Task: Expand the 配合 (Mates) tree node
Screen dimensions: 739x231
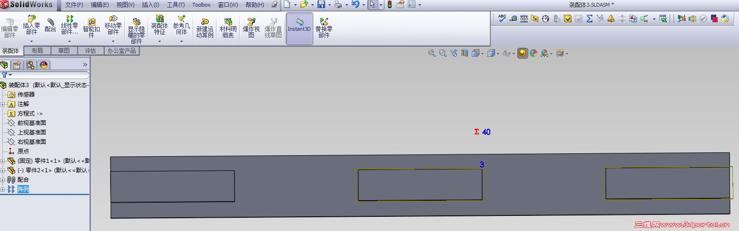Action: click(x=3, y=180)
